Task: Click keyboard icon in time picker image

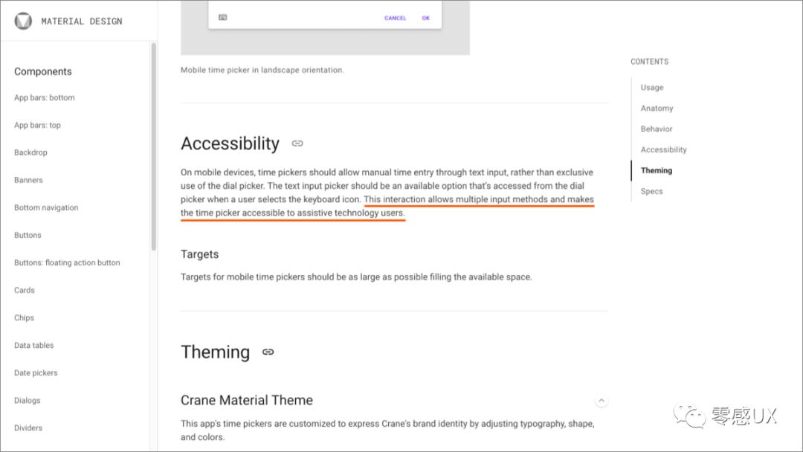Action: coord(223,17)
